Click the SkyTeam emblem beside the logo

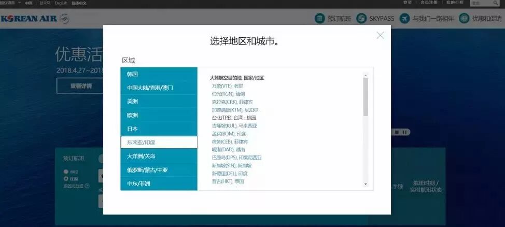tap(64, 18)
